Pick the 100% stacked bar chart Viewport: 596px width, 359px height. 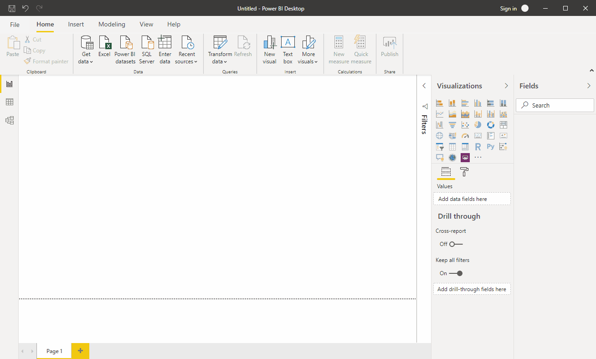491,103
